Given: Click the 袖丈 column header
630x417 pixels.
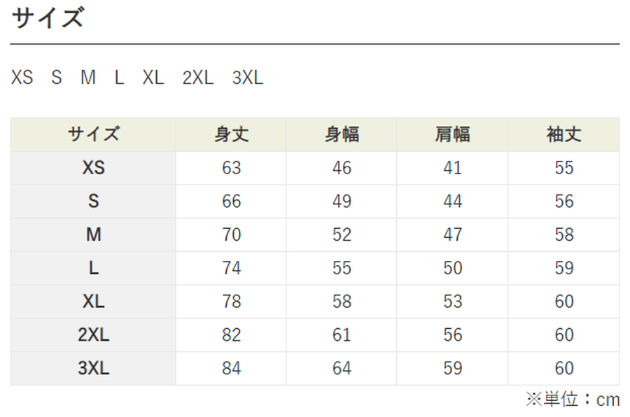Looking at the screenshot, I should point(563,134).
